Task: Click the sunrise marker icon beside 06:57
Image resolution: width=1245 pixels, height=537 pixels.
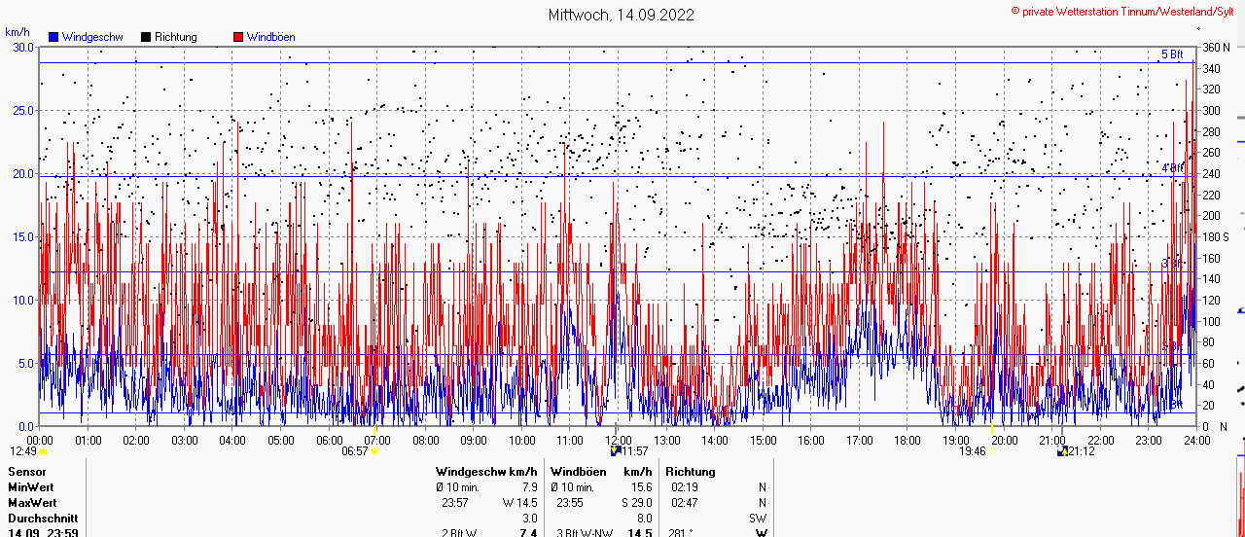Action: coord(374,451)
